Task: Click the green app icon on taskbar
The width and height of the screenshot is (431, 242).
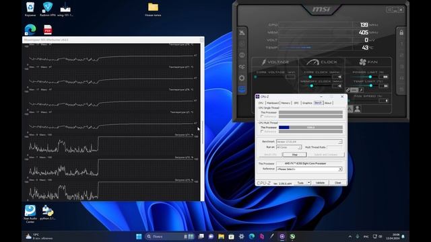Action: (292, 237)
